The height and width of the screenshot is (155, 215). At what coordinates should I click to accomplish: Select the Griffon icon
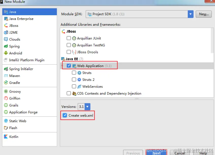(x=6, y=98)
